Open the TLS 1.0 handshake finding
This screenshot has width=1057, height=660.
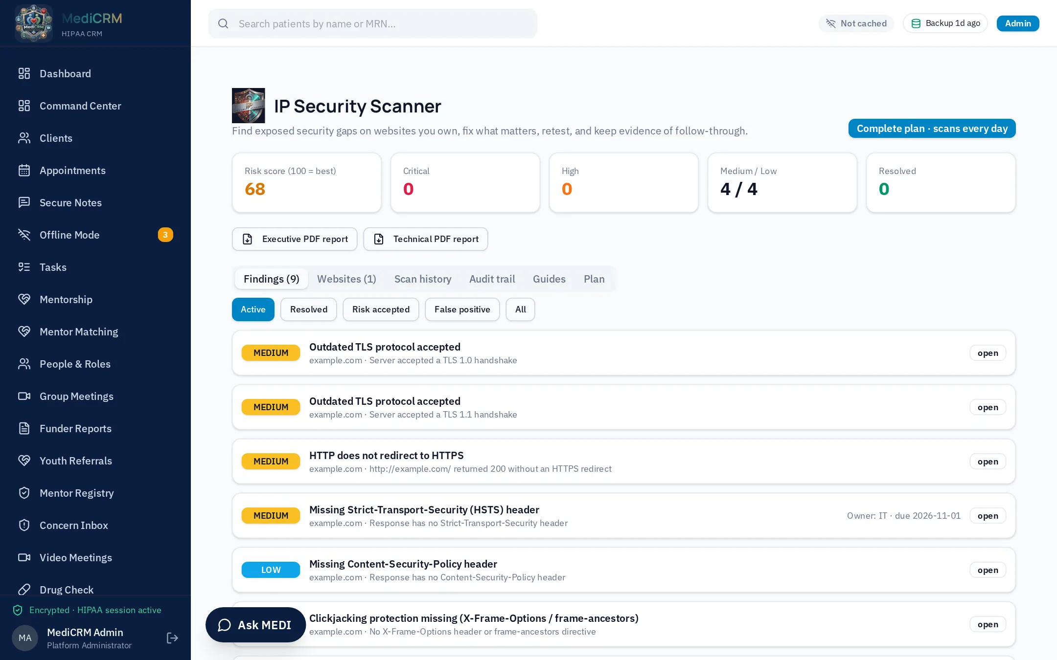tap(624, 353)
